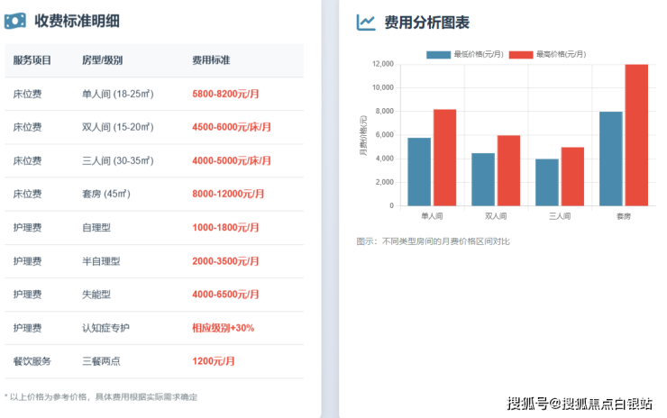Click the 费用标准 column header
The image size is (667, 418).
tap(211, 60)
